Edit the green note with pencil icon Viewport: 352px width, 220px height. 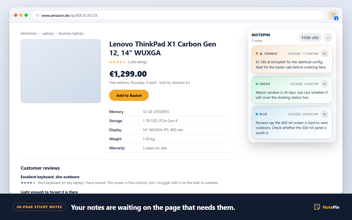pos(324,84)
